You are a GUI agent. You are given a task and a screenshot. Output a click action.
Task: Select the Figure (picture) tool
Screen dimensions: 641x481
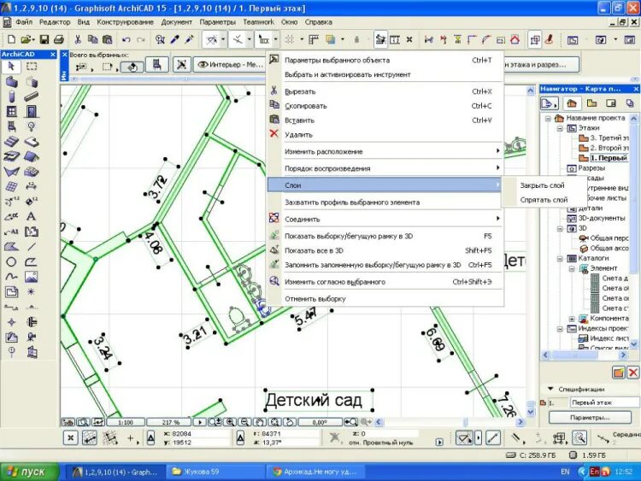31,277
